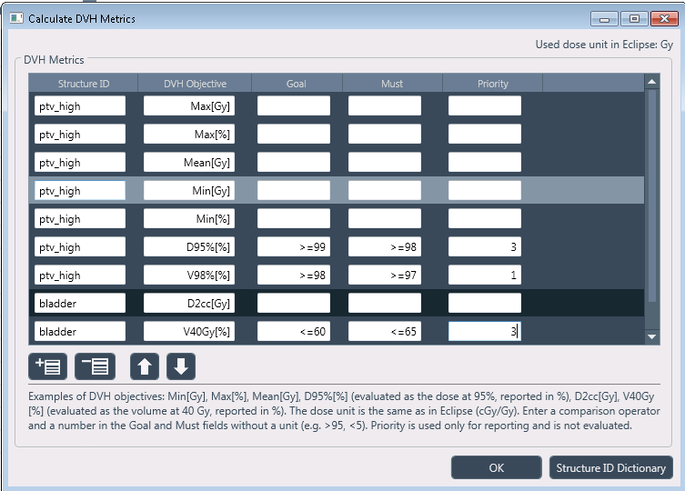Click the Must field in Max[Gy] row

coord(385,106)
